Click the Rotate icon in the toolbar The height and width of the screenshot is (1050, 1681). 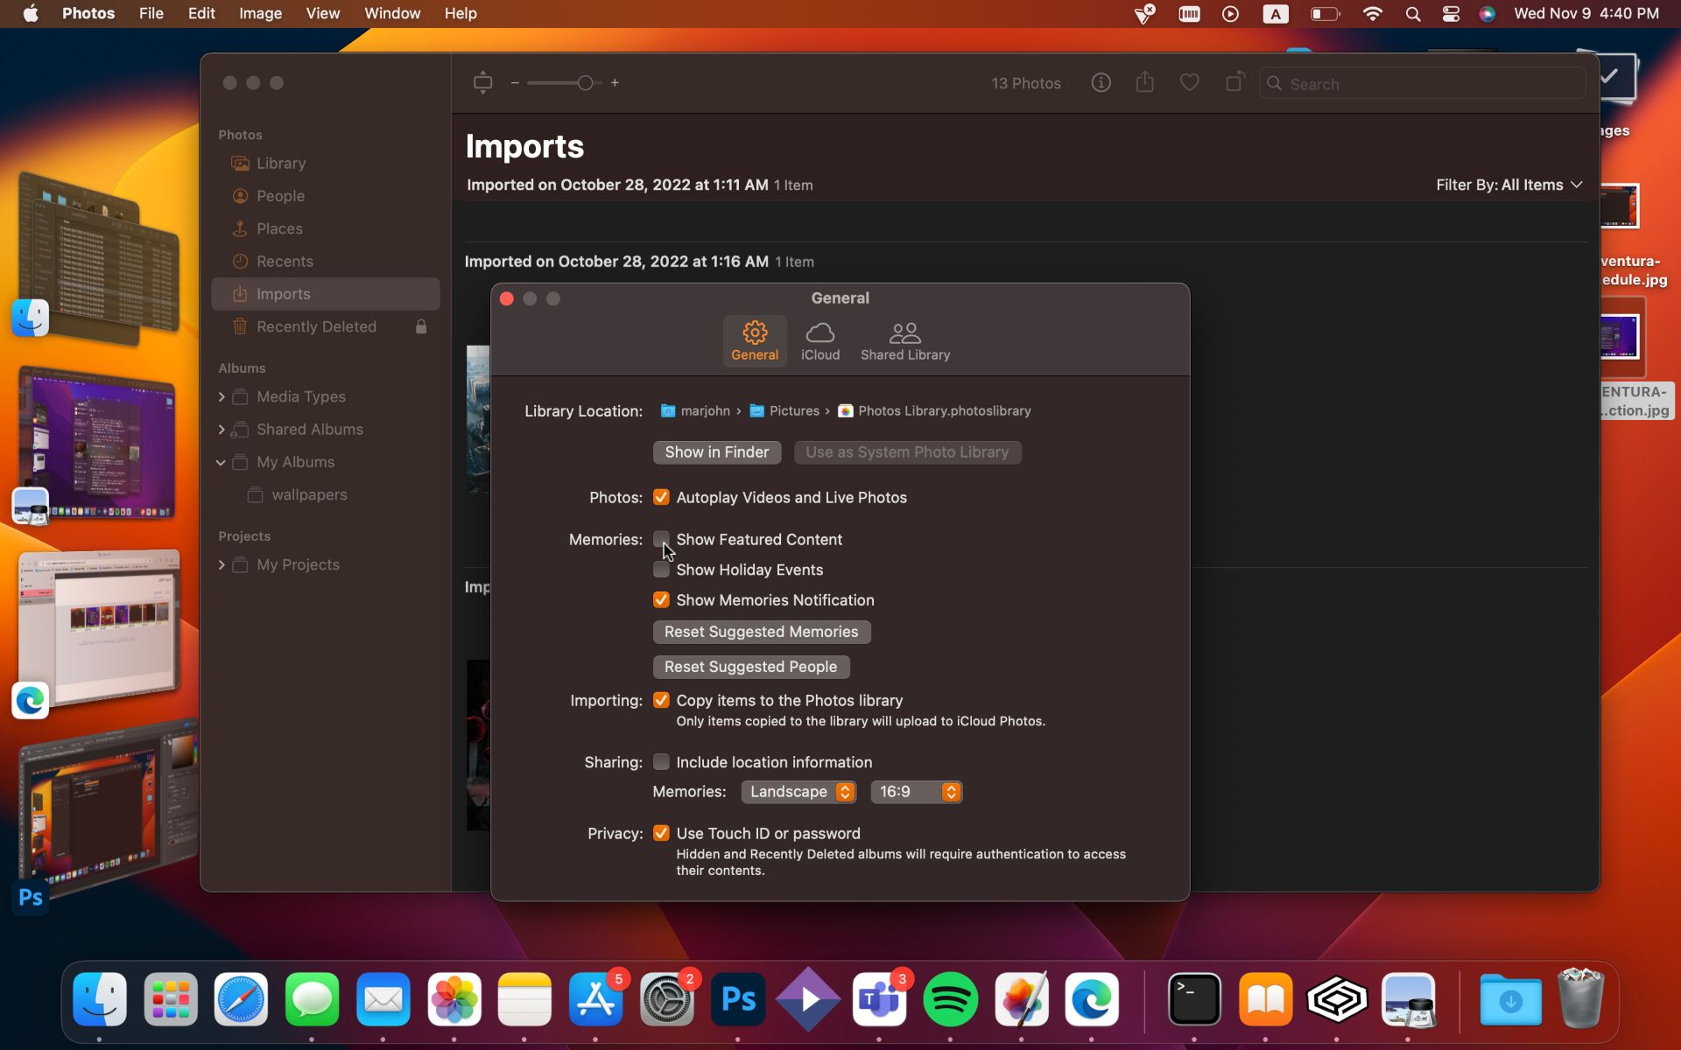coord(1234,83)
